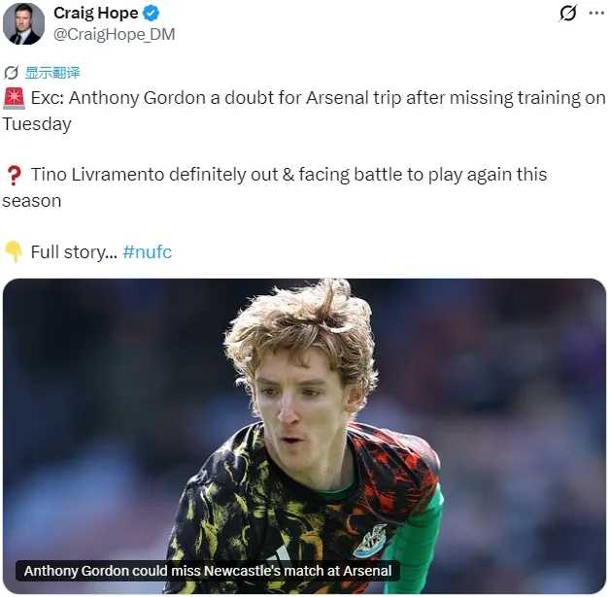Image resolution: width=609 pixels, height=597 pixels.
Task: Click the red question mark emoji
Action: point(13,176)
